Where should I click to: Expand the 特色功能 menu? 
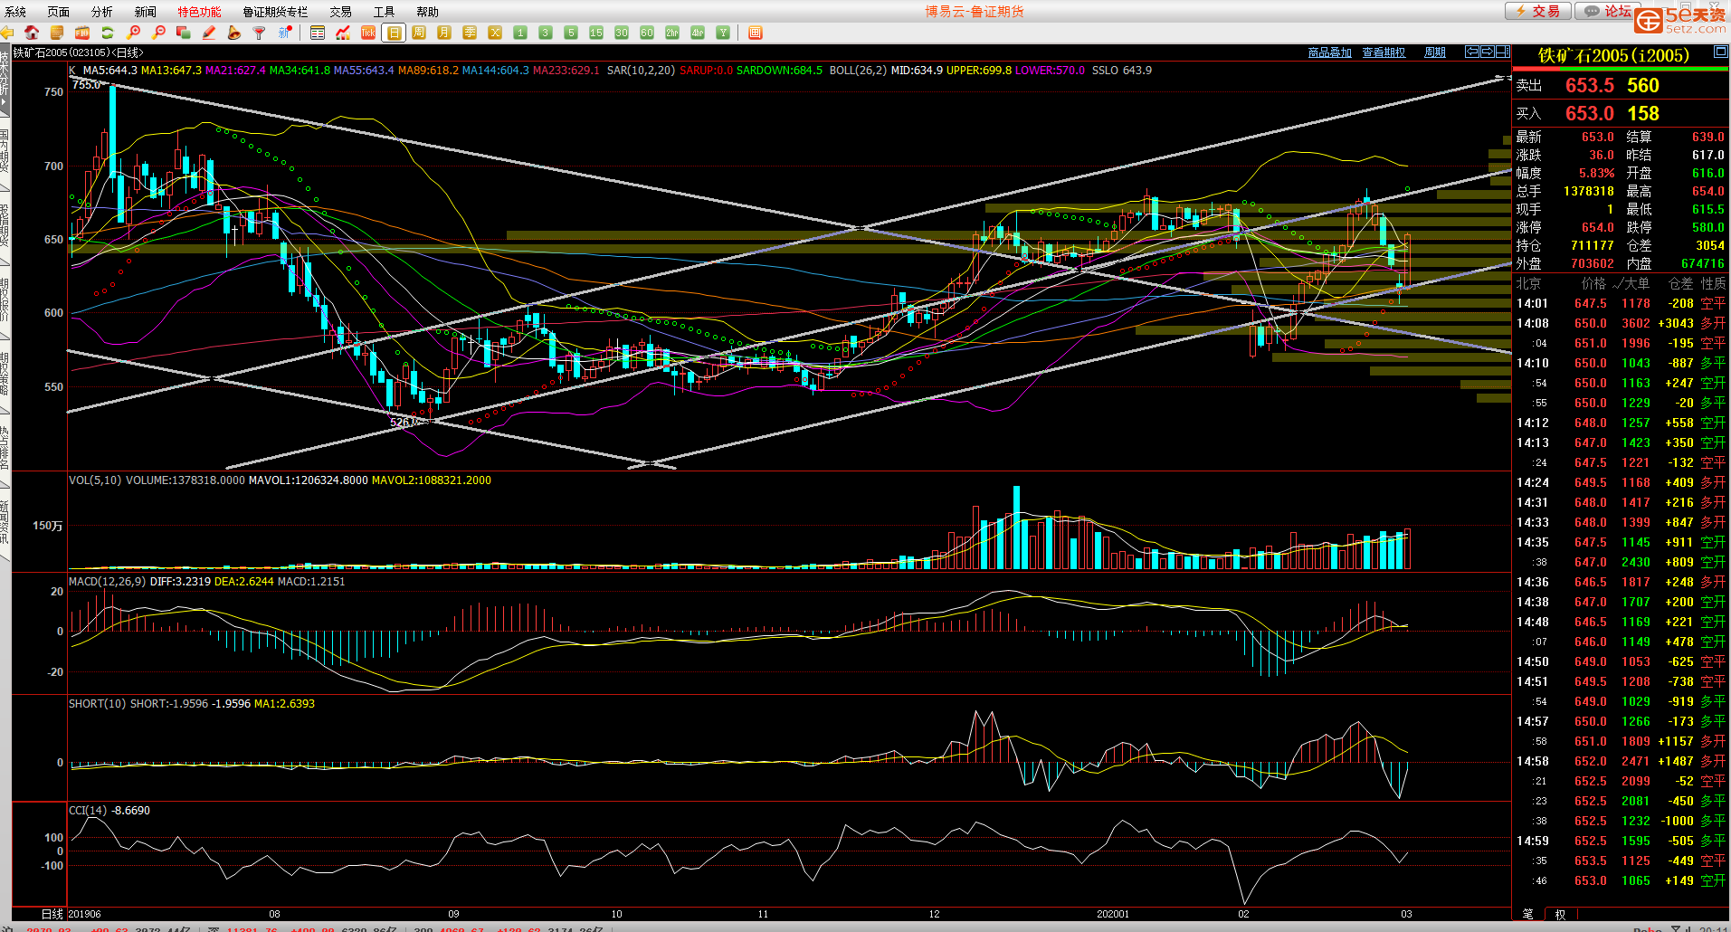[x=199, y=12]
